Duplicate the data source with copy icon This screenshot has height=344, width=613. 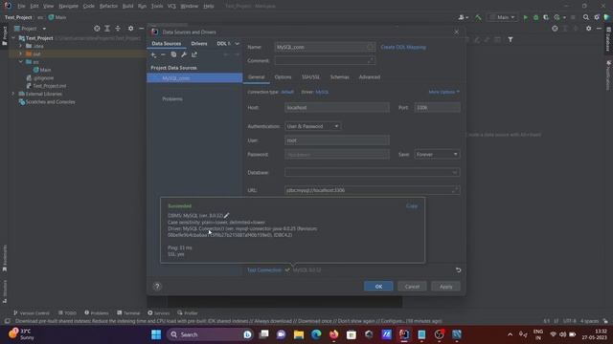[173, 54]
